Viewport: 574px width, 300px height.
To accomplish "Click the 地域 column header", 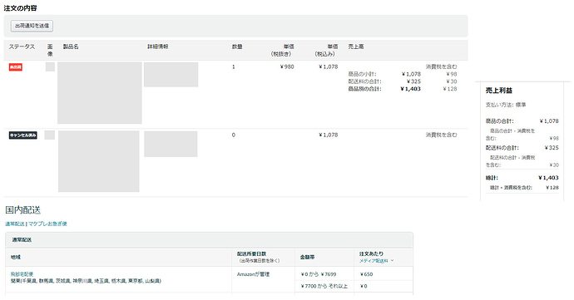I will [15, 257].
